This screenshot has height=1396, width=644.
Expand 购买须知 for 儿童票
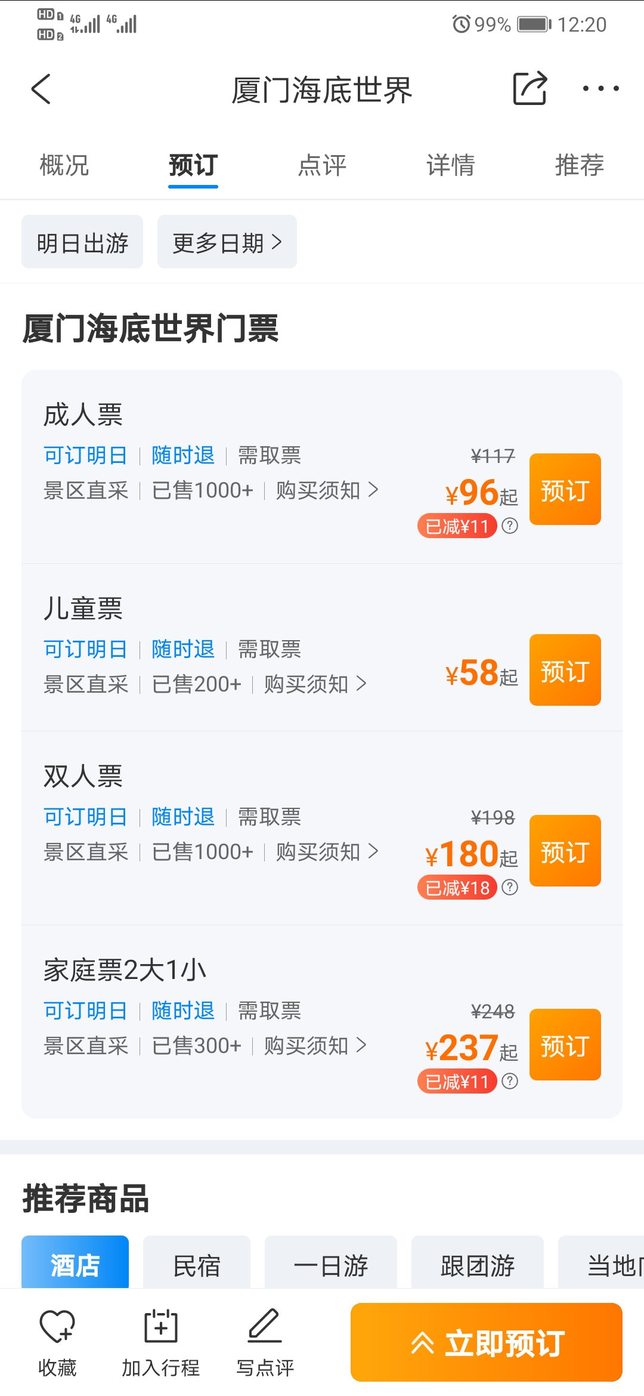pos(315,684)
